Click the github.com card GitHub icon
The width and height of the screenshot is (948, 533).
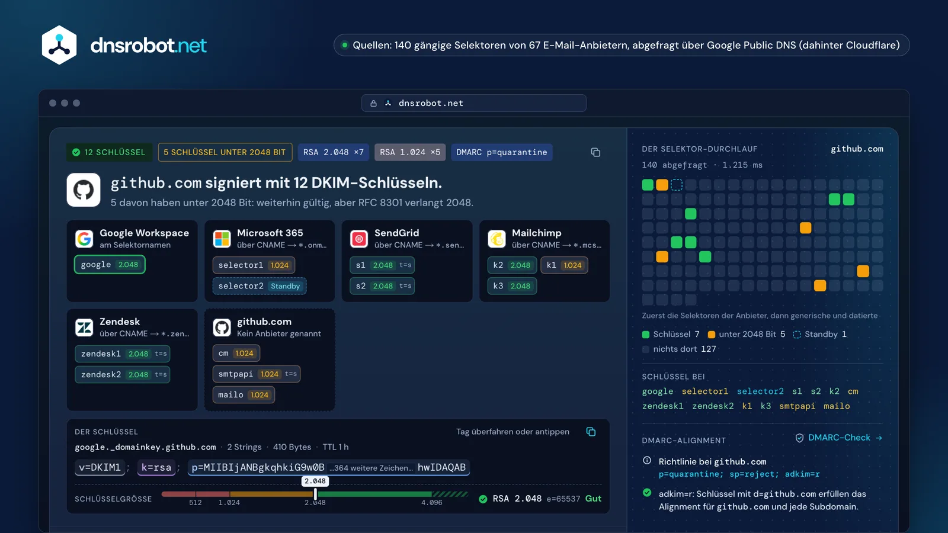[222, 327]
